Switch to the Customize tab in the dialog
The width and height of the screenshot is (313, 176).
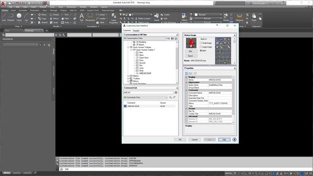pyautogui.click(x=127, y=30)
